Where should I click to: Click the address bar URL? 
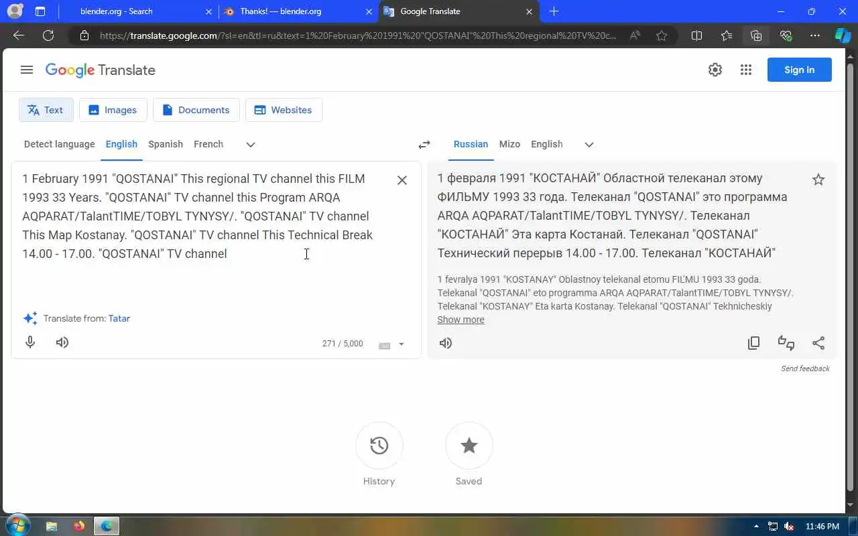358,36
